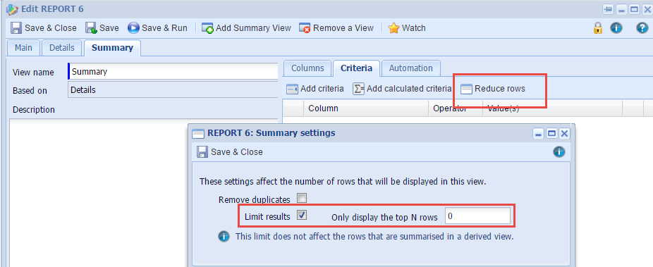This screenshot has height=267, width=653.
Task: Click the Save & Close icon in main toolbar
Action: [x=16, y=28]
